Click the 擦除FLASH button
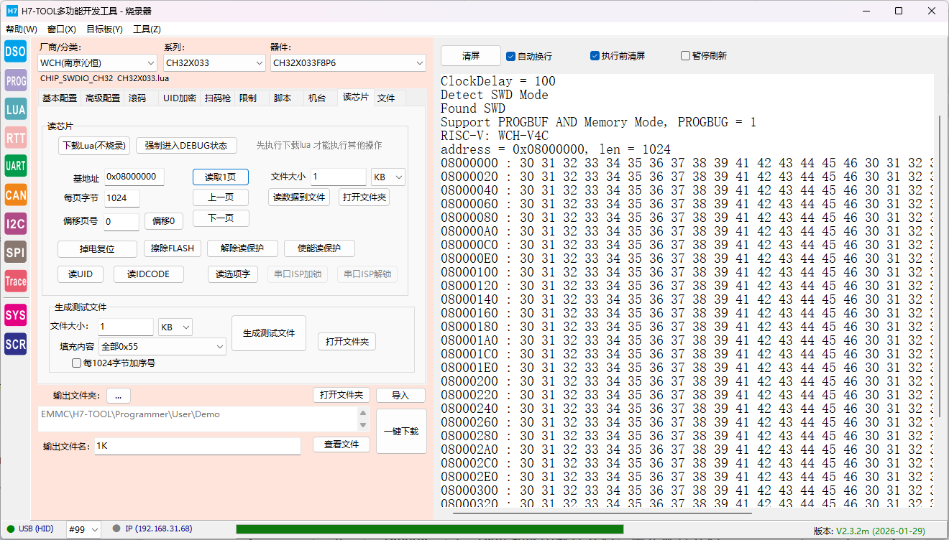The height and width of the screenshot is (540, 949). click(x=173, y=248)
